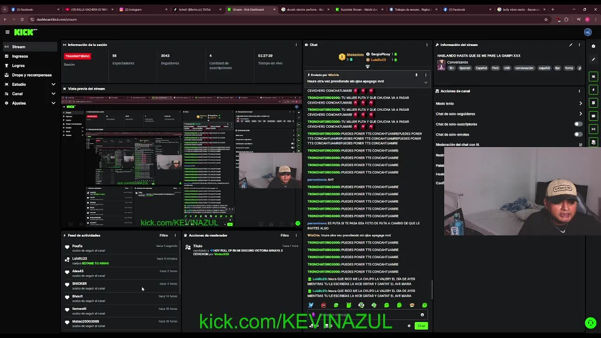Open the green support headset button
Image resolution: width=601 pixels, height=338 pixels.
(591, 323)
